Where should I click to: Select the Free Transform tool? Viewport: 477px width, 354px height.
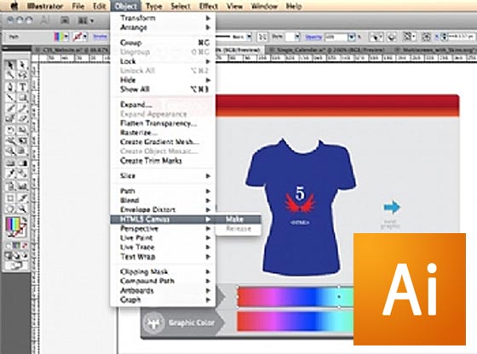pos(22,140)
